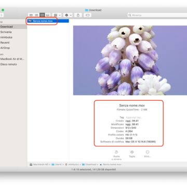Click the edit tags toolbar button
187x187 pixels.
88,15
